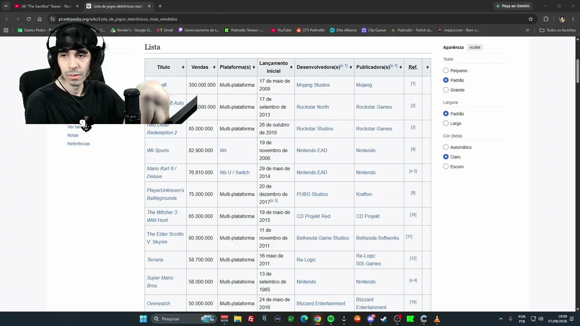Set color mode to Claro
Viewport: 580px width, 326px height.
coord(446,157)
